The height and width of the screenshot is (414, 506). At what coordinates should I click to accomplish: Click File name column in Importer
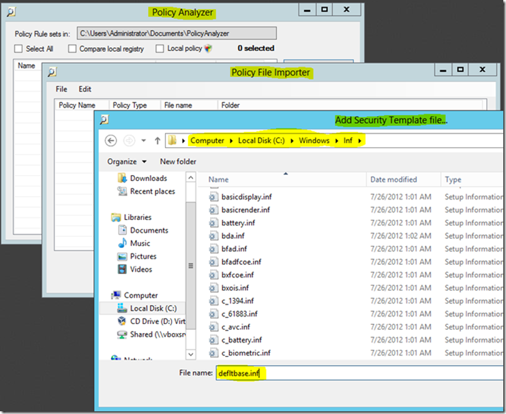tap(178, 106)
